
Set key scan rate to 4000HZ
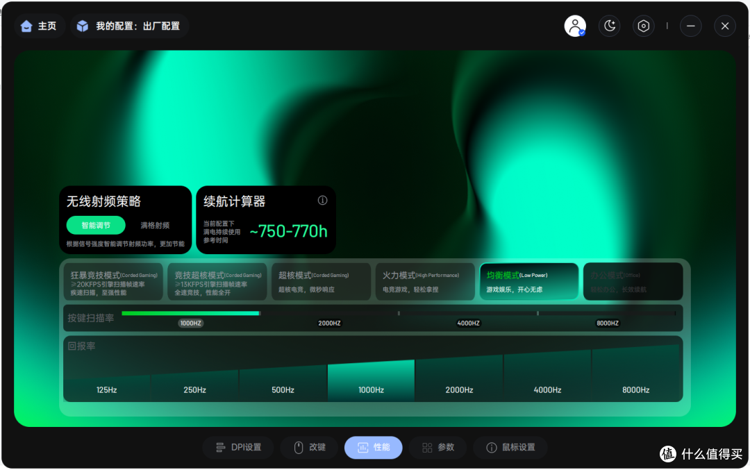pyautogui.click(x=468, y=324)
